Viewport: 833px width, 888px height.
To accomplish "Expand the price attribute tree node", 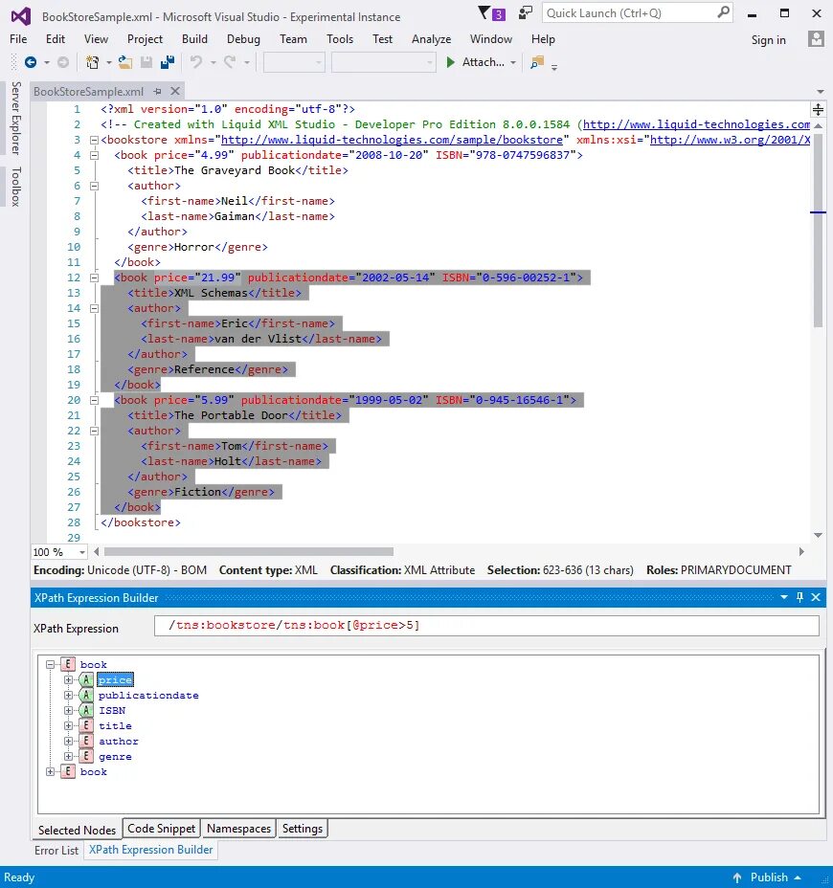I will click(69, 679).
